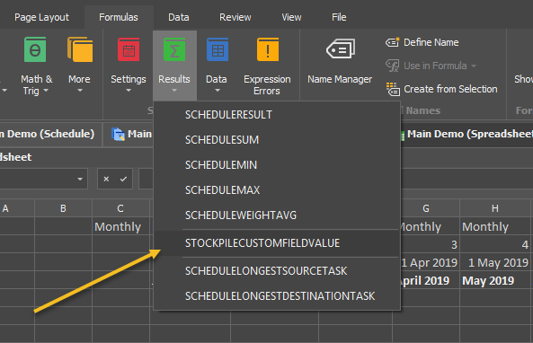The height and width of the screenshot is (343, 533).
Task: Select the column H header
Action: coord(495,208)
